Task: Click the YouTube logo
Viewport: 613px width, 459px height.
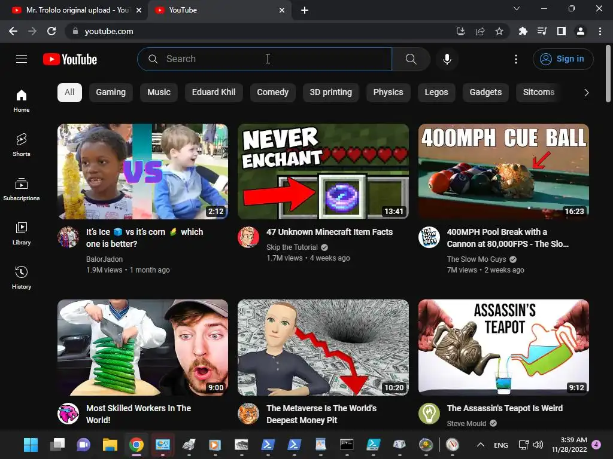Action: pos(70,59)
